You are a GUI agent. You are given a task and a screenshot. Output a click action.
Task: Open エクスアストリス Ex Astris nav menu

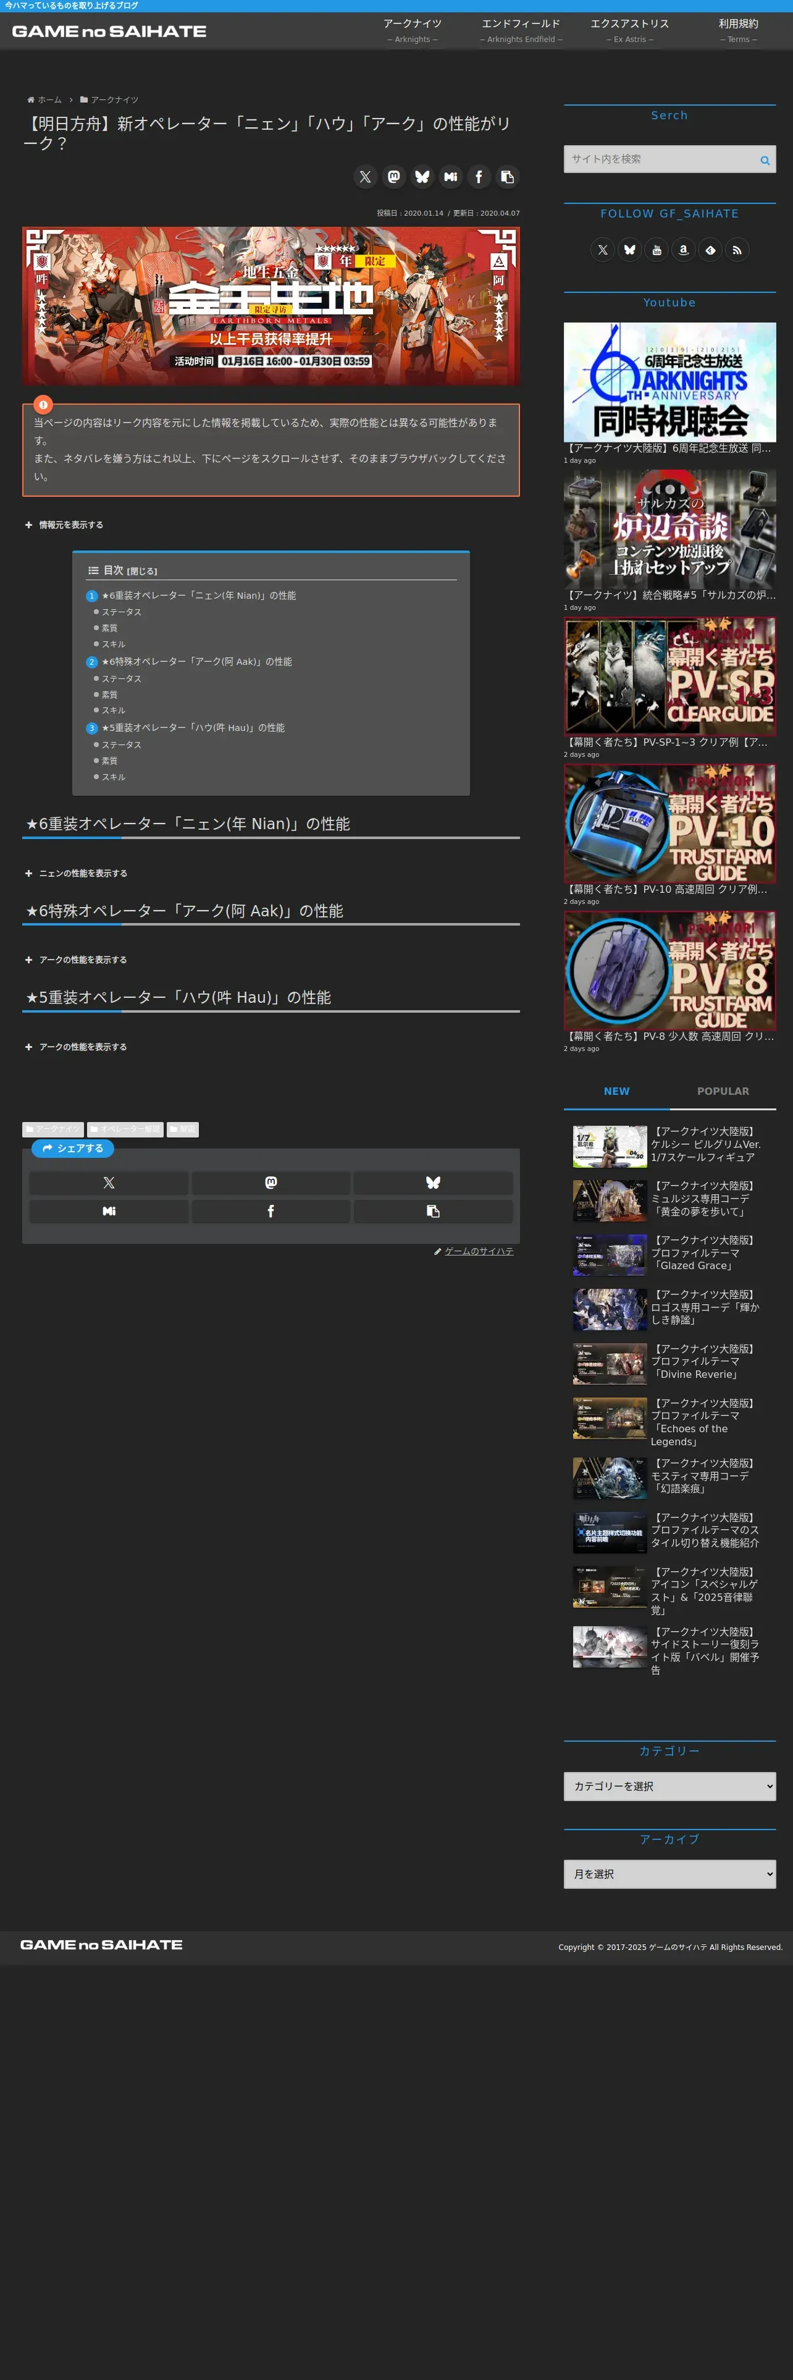coord(629,30)
